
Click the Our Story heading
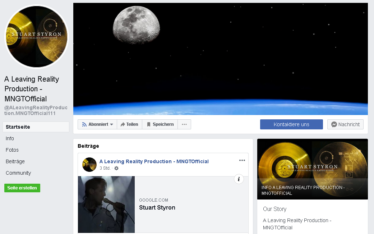pyautogui.click(x=275, y=209)
